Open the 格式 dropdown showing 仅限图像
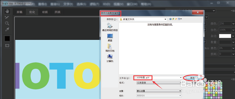This screenshot has width=235, height=99. (159, 83)
